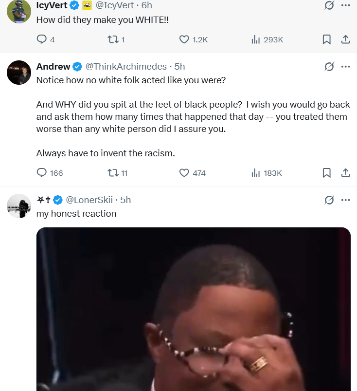Open @ThinkArchimedes profile link
The height and width of the screenshot is (391, 357).
[126, 67]
